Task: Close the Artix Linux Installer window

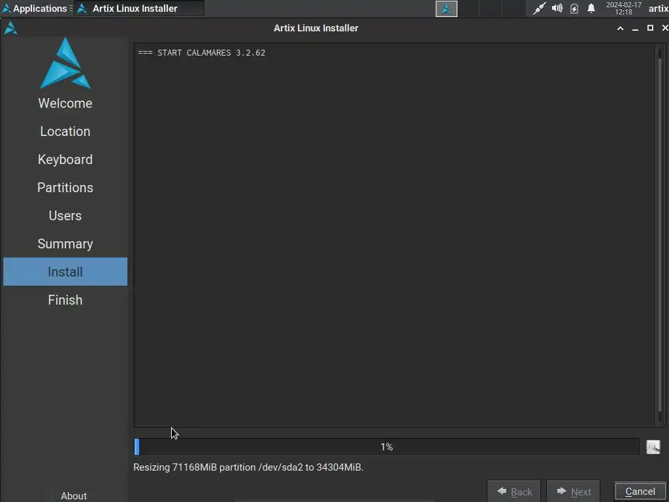Action: point(664,27)
